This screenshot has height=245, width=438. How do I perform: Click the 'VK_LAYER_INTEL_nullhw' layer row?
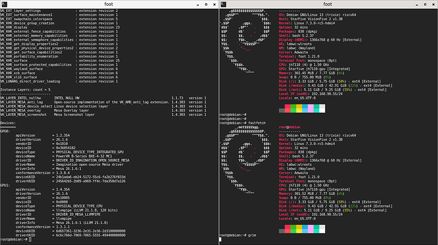point(103,98)
